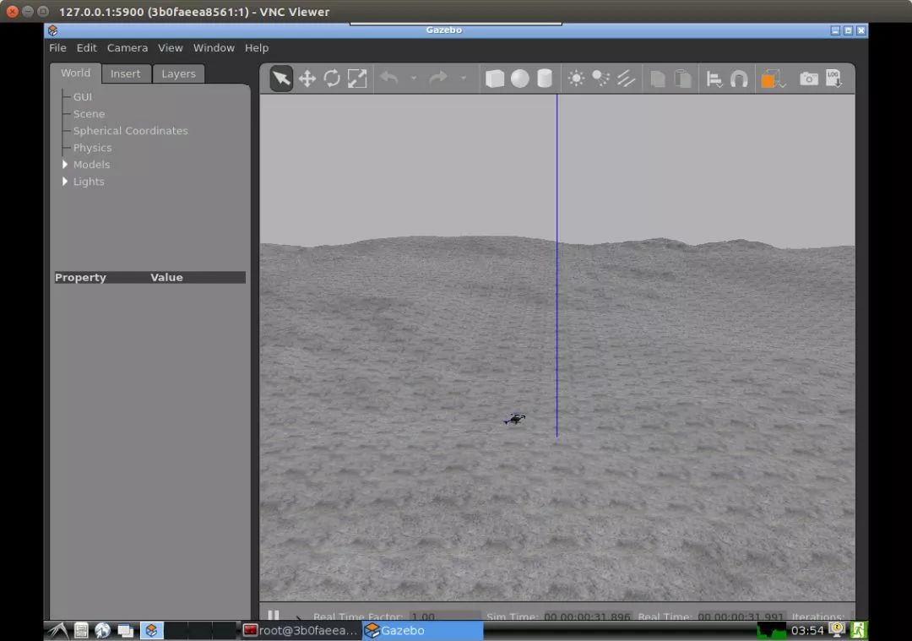This screenshot has height=641, width=912.
Task: Insert a box shape
Action: [495, 79]
